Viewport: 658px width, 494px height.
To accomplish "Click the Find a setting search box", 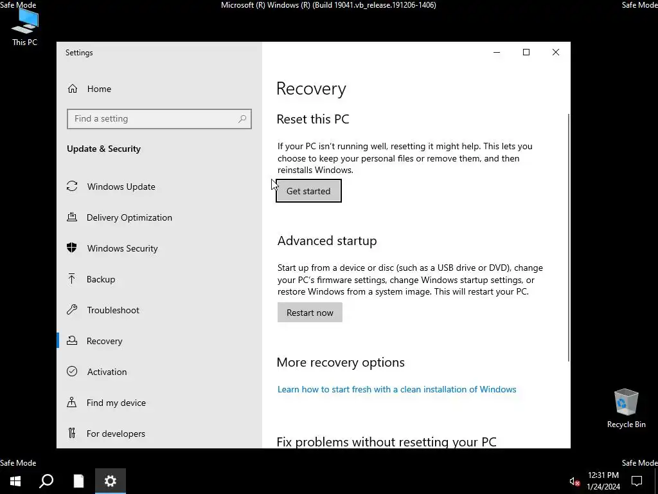I will tap(159, 119).
